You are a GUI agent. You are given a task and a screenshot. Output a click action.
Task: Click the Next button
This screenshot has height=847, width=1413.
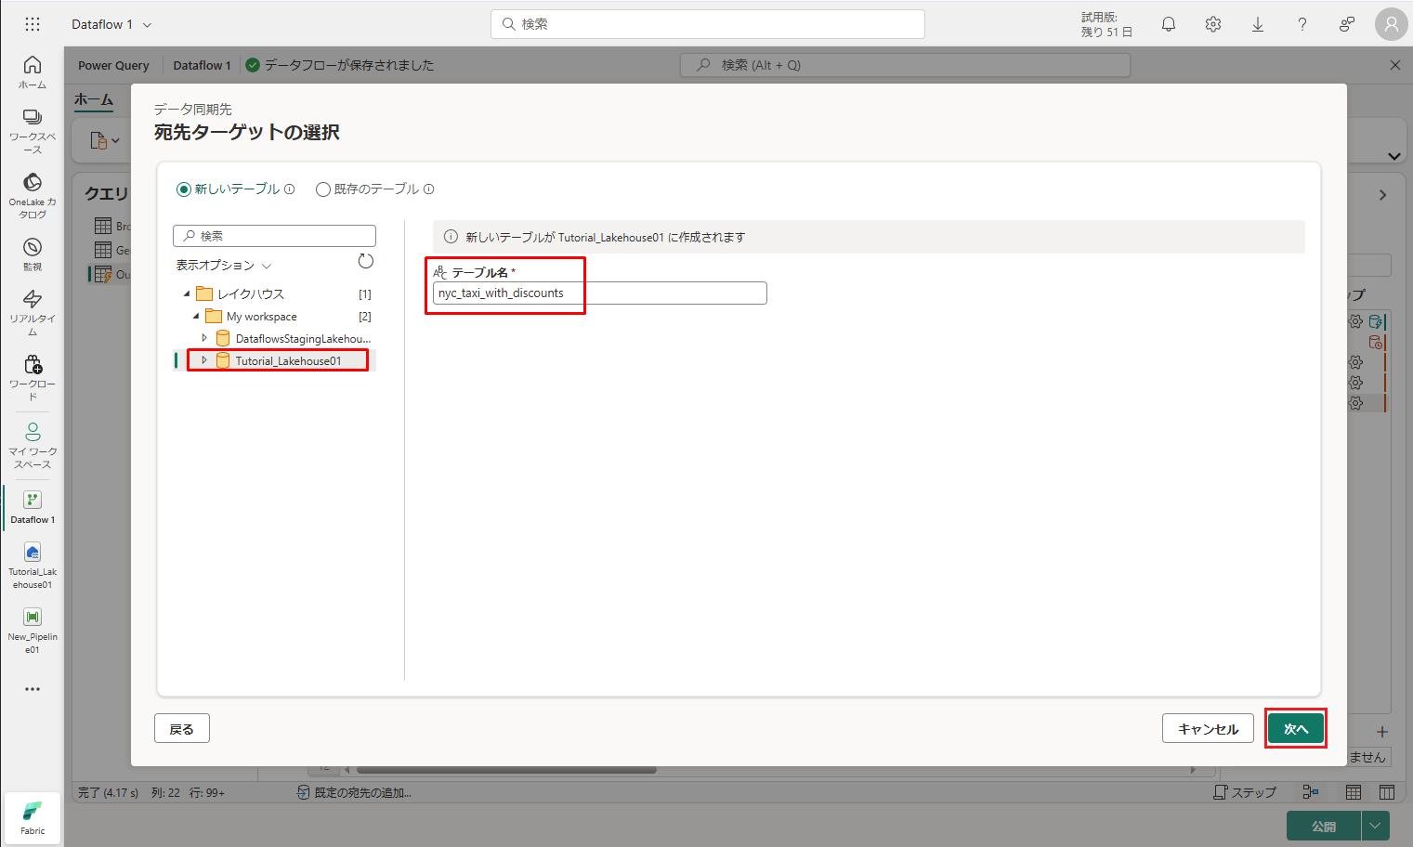[x=1296, y=729]
